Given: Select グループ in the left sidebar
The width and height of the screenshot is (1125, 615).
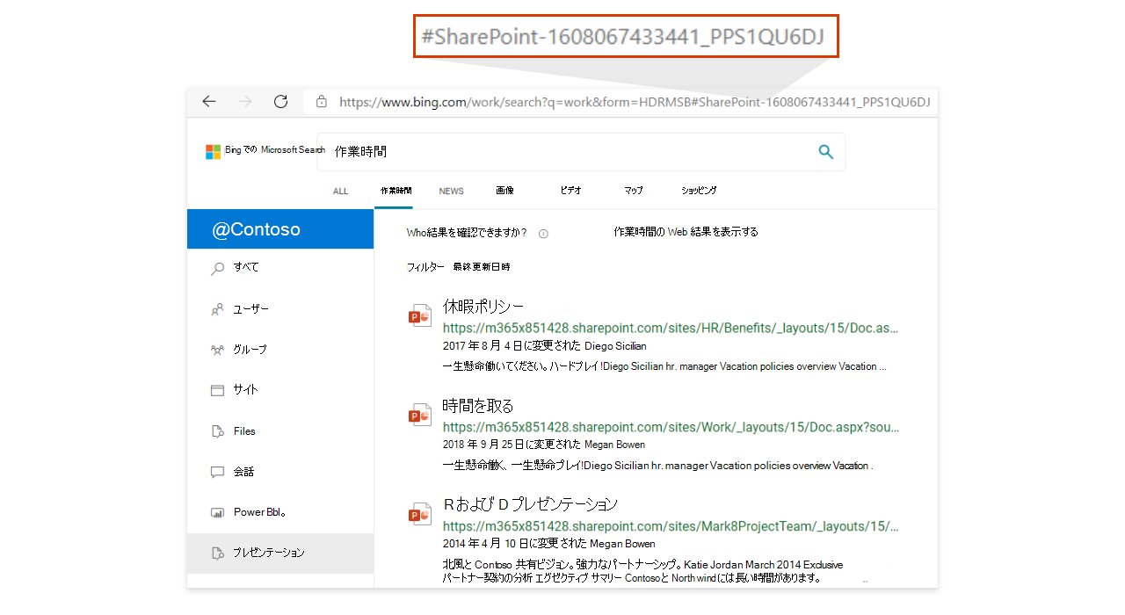Looking at the screenshot, I should [x=280, y=350].
